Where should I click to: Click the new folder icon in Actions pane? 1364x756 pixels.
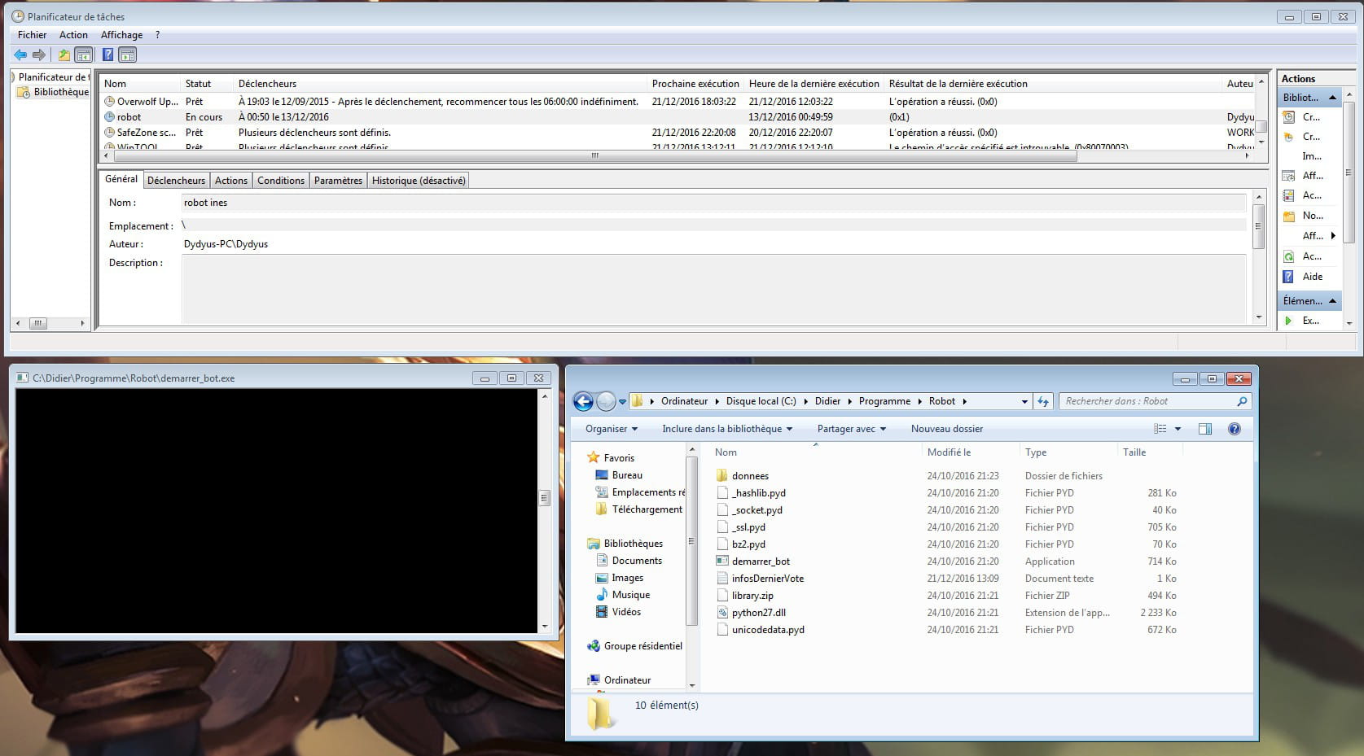click(1289, 216)
